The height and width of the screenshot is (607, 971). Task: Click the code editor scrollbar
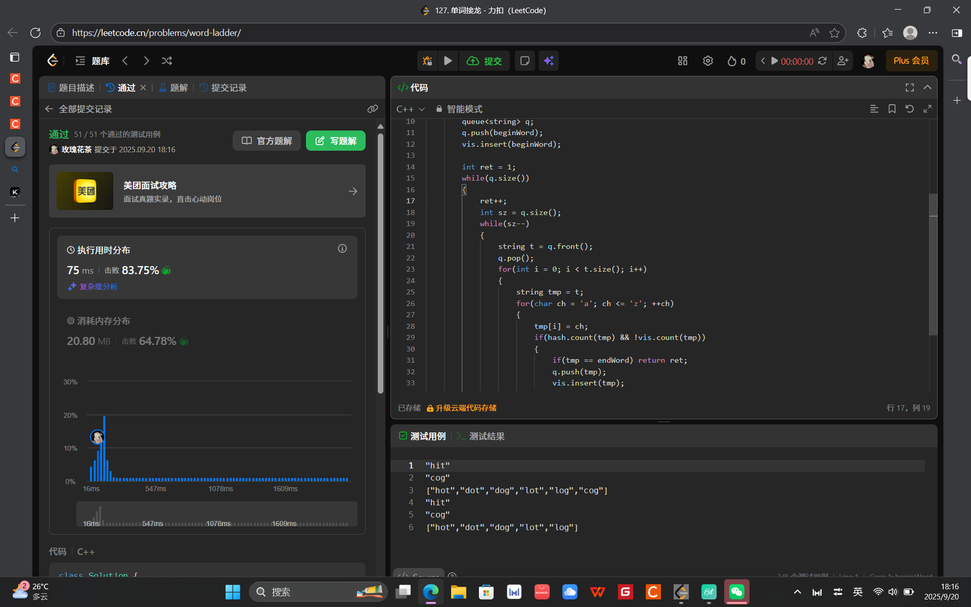[933, 265]
